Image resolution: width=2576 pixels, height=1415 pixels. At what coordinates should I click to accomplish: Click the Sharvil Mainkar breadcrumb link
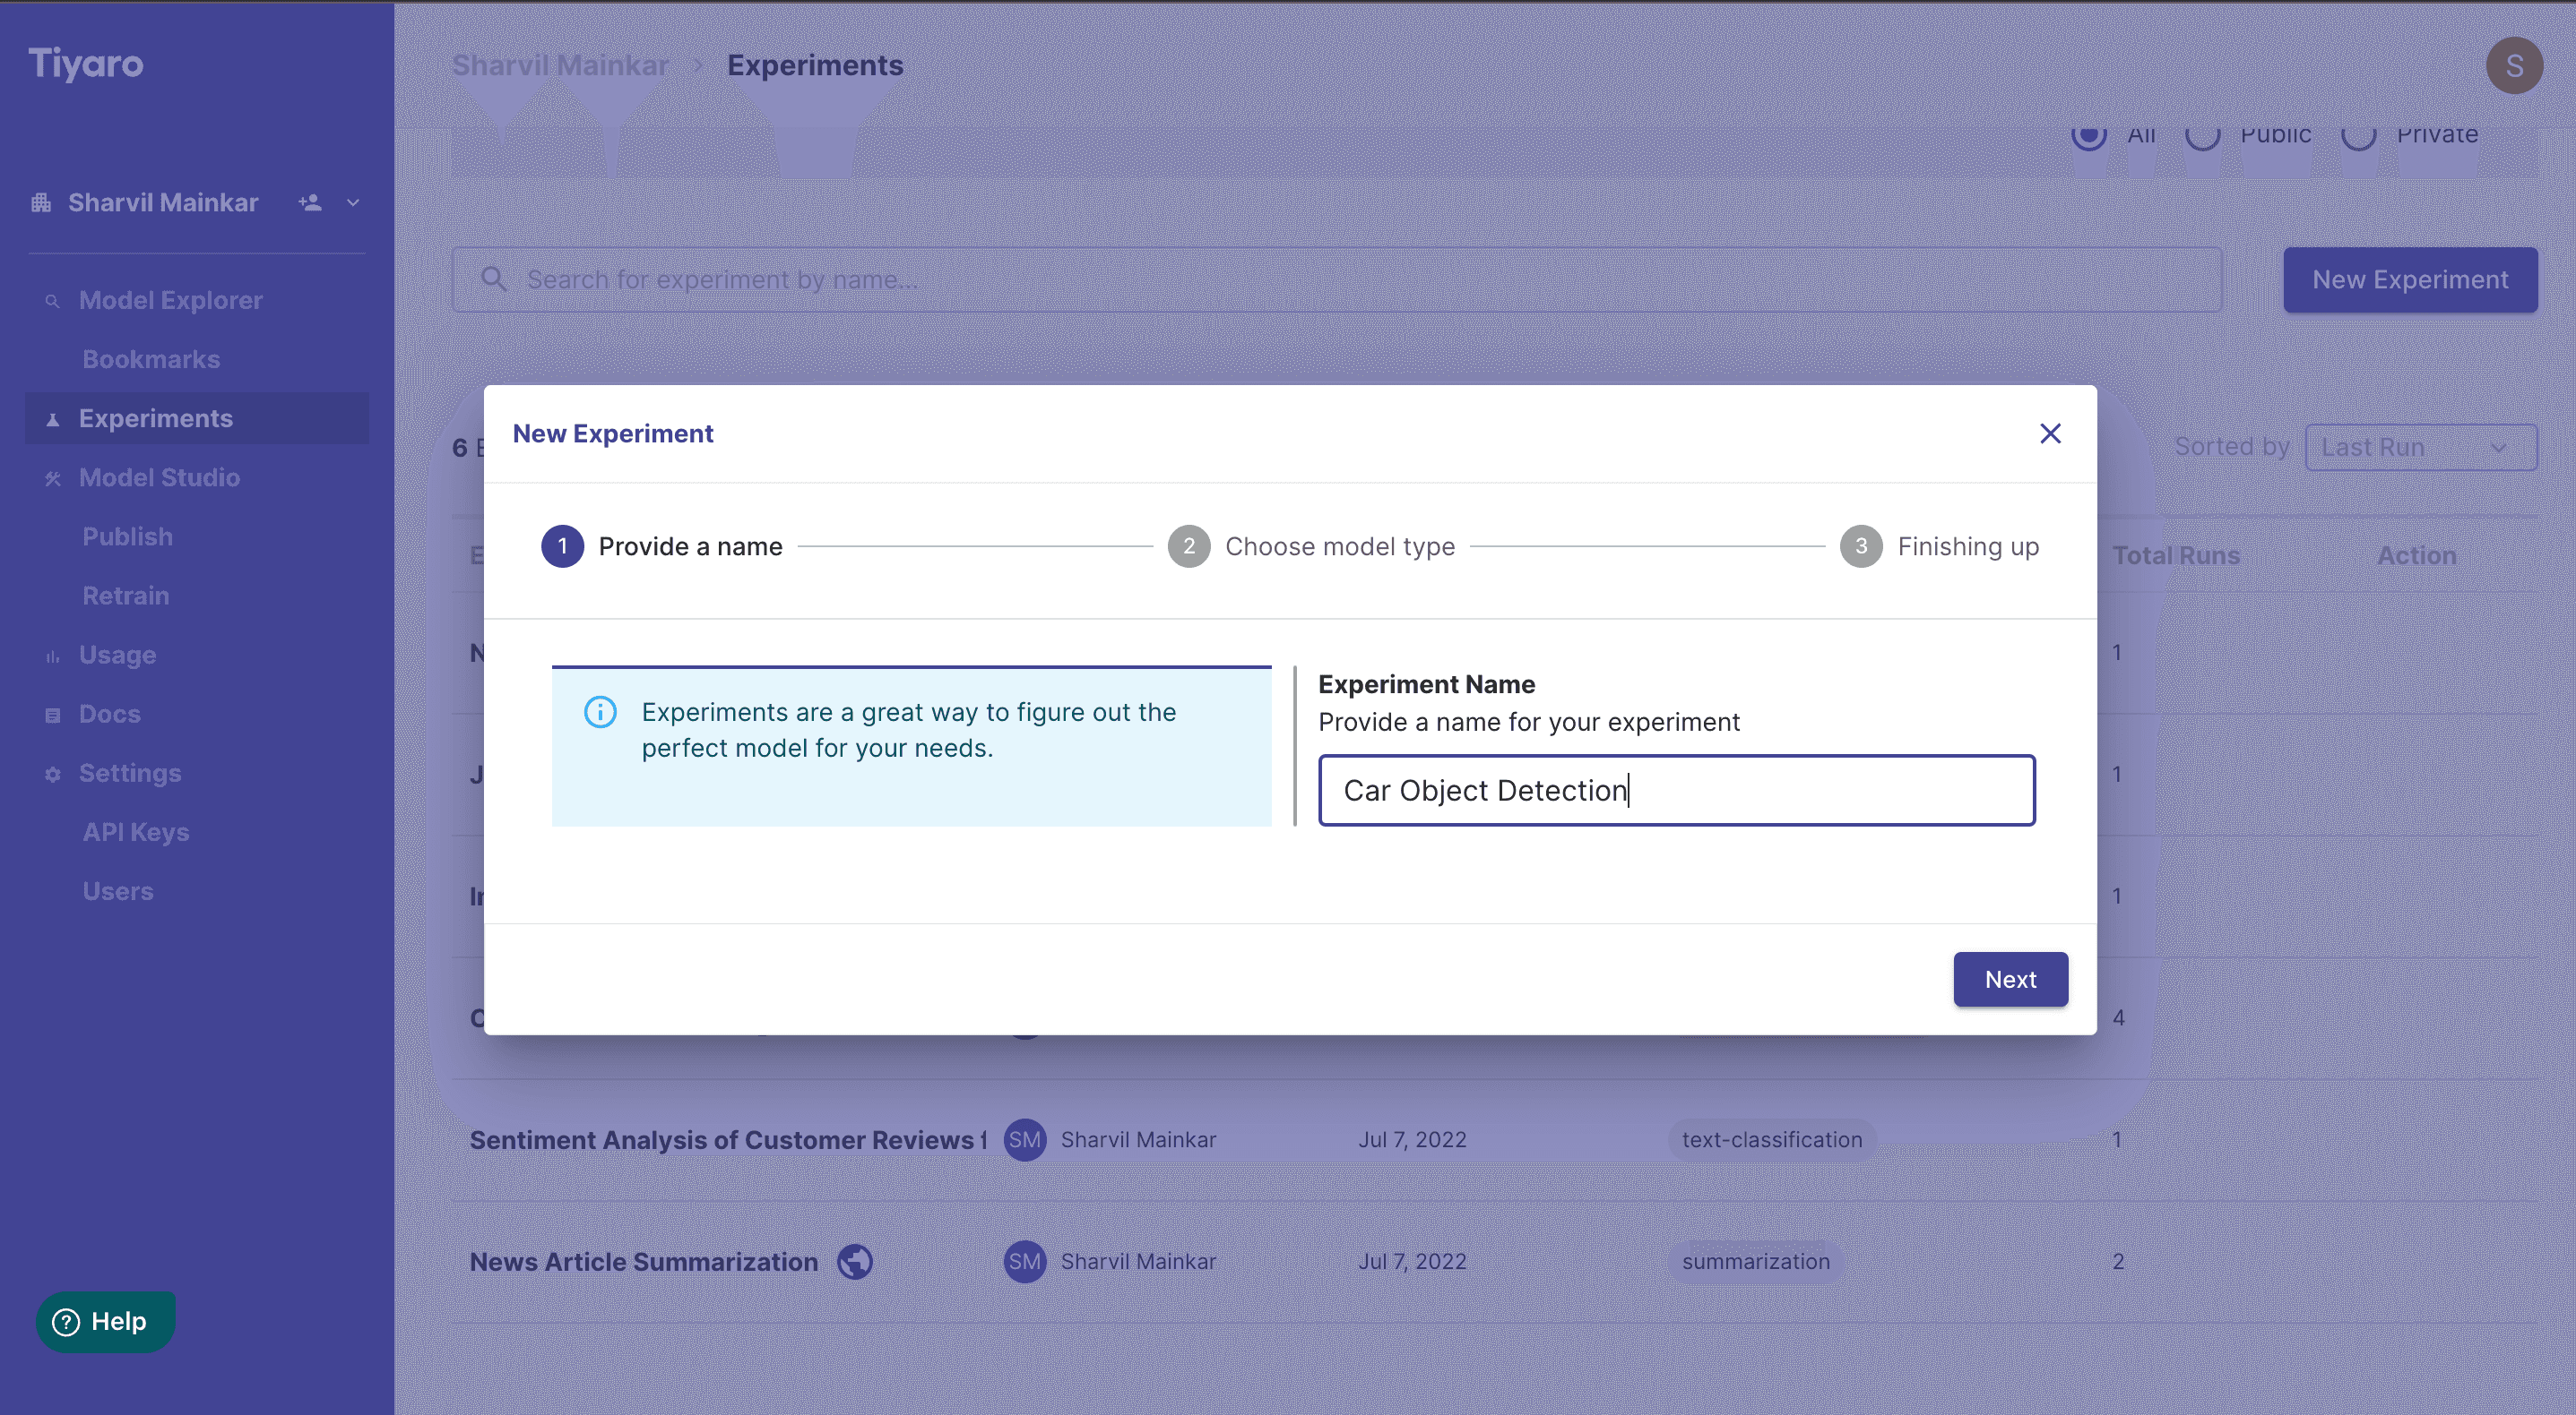560,65
